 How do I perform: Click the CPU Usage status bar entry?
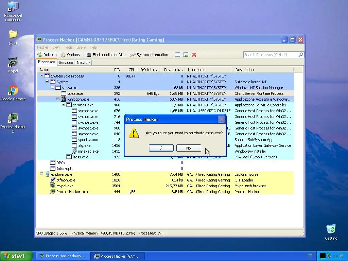[x=52, y=233]
